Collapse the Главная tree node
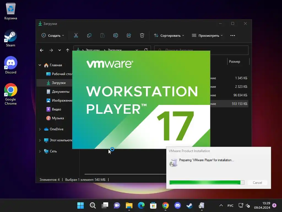 (x=40, y=65)
